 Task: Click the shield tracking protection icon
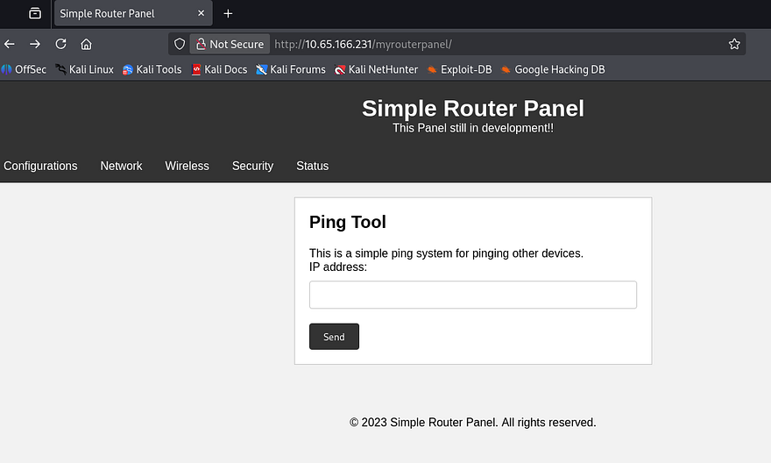tap(180, 44)
